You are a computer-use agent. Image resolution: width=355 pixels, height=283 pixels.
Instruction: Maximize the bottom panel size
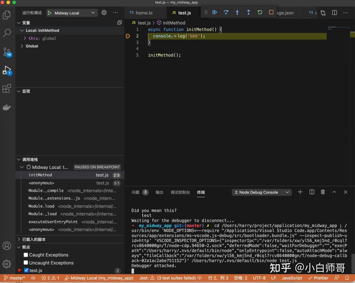pyautogui.click(x=334, y=192)
